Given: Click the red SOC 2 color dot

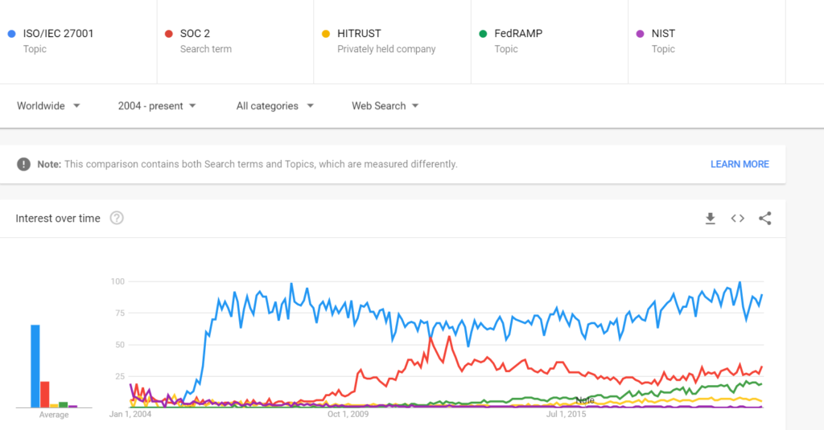Looking at the screenshot, I should [169, 34].
